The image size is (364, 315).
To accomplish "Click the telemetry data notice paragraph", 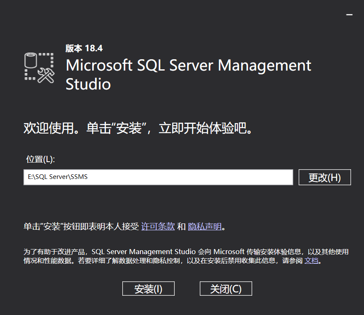I will point(180,256).
